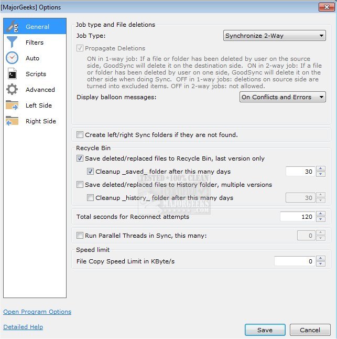The width and height of the screenshot is (337, 339).
Task: Toggle the Propagate Deletions checkbox
Action: [80, 48]
